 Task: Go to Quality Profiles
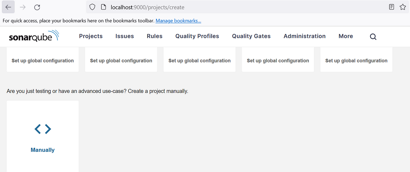[x=197, y=36]
